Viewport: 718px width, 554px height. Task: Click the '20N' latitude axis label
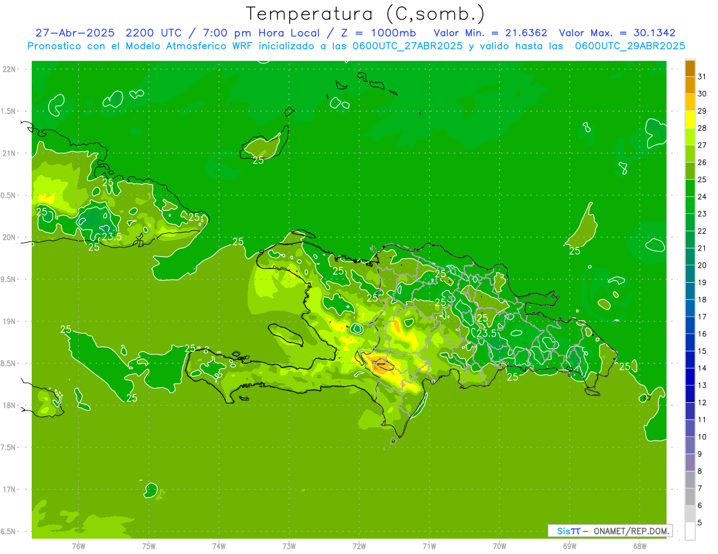click(9, 237)
